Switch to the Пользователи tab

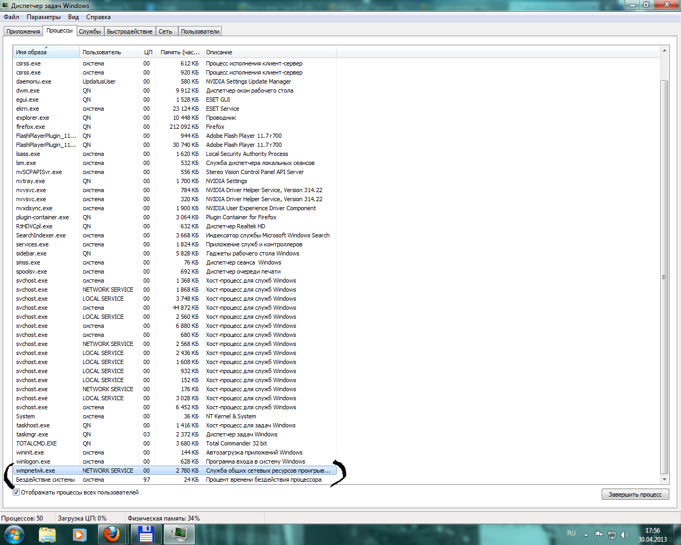[200, 31]
